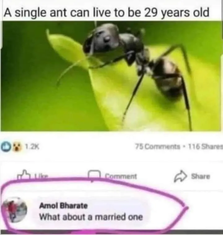Click the post caption about a single ant
This screenshot has width=223, height=235.
pyautogui.click(x=107, y=13)
